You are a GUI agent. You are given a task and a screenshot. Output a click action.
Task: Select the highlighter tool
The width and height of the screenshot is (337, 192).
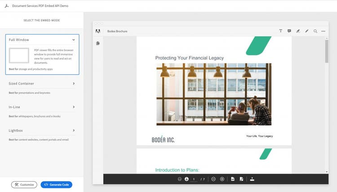point(298,31)
